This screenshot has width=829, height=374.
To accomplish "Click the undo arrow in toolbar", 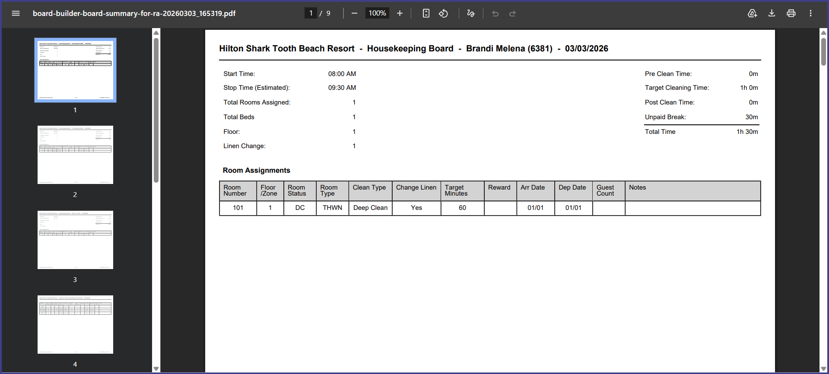I will click(495, 13).
